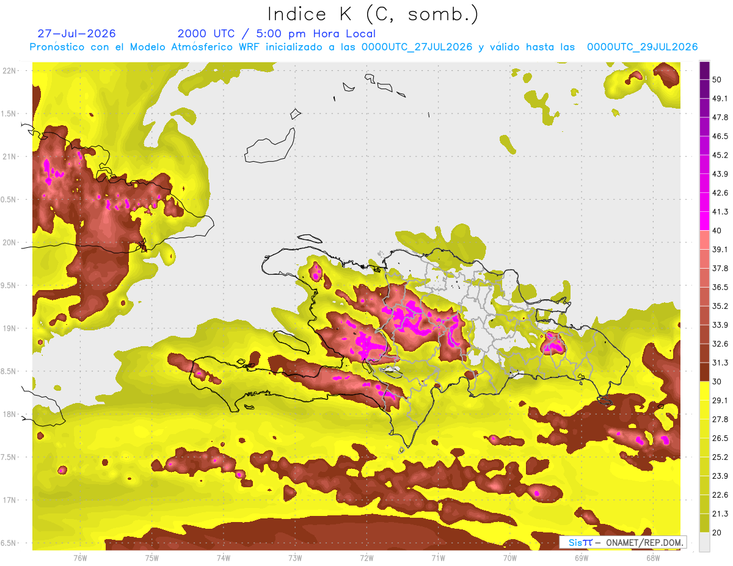Click the legend value 33.9
Image resolution: width=733 pixels, height=566 pixels.
tap(720, 325)
